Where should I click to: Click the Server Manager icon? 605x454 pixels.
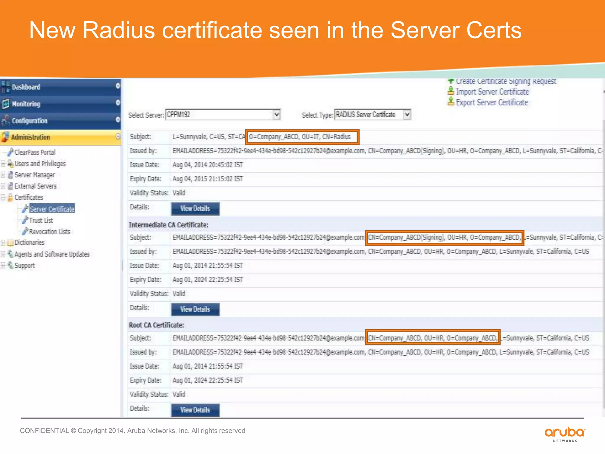coord(11,175)
